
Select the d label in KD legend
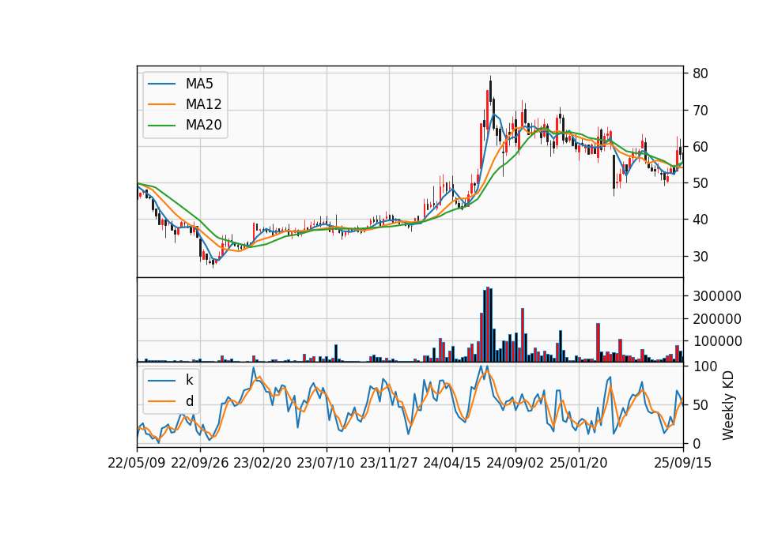click(189, 401)
